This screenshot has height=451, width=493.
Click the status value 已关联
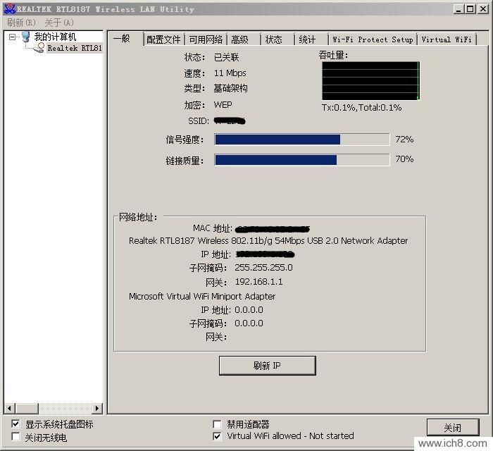coord(226,57)
